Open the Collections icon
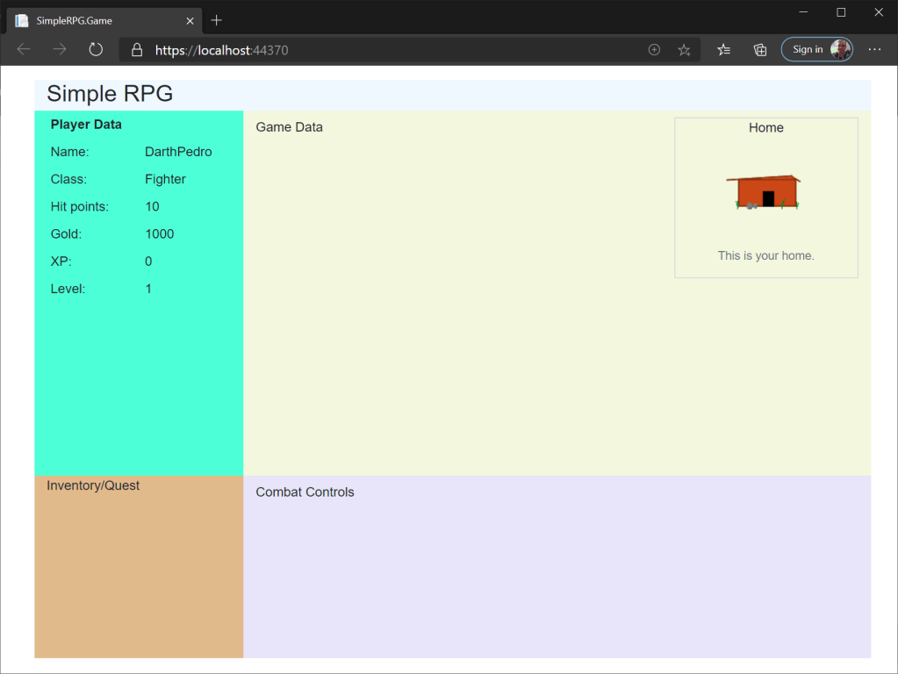The width and height of the screenshot is (898, 674). click(x=760, y=50)
